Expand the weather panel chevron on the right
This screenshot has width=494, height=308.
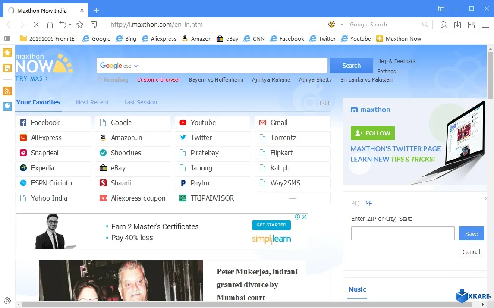coord(485,199)
